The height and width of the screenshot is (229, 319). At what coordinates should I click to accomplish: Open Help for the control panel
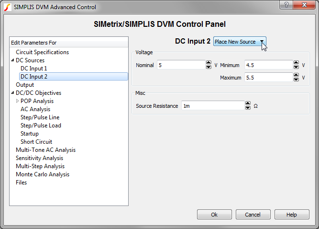coord(292,215)
